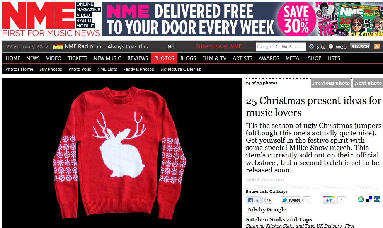The height and width of the screenshot is (228, 383).
Task: Share via the Digg icon
Action: (x=377, y=199)
